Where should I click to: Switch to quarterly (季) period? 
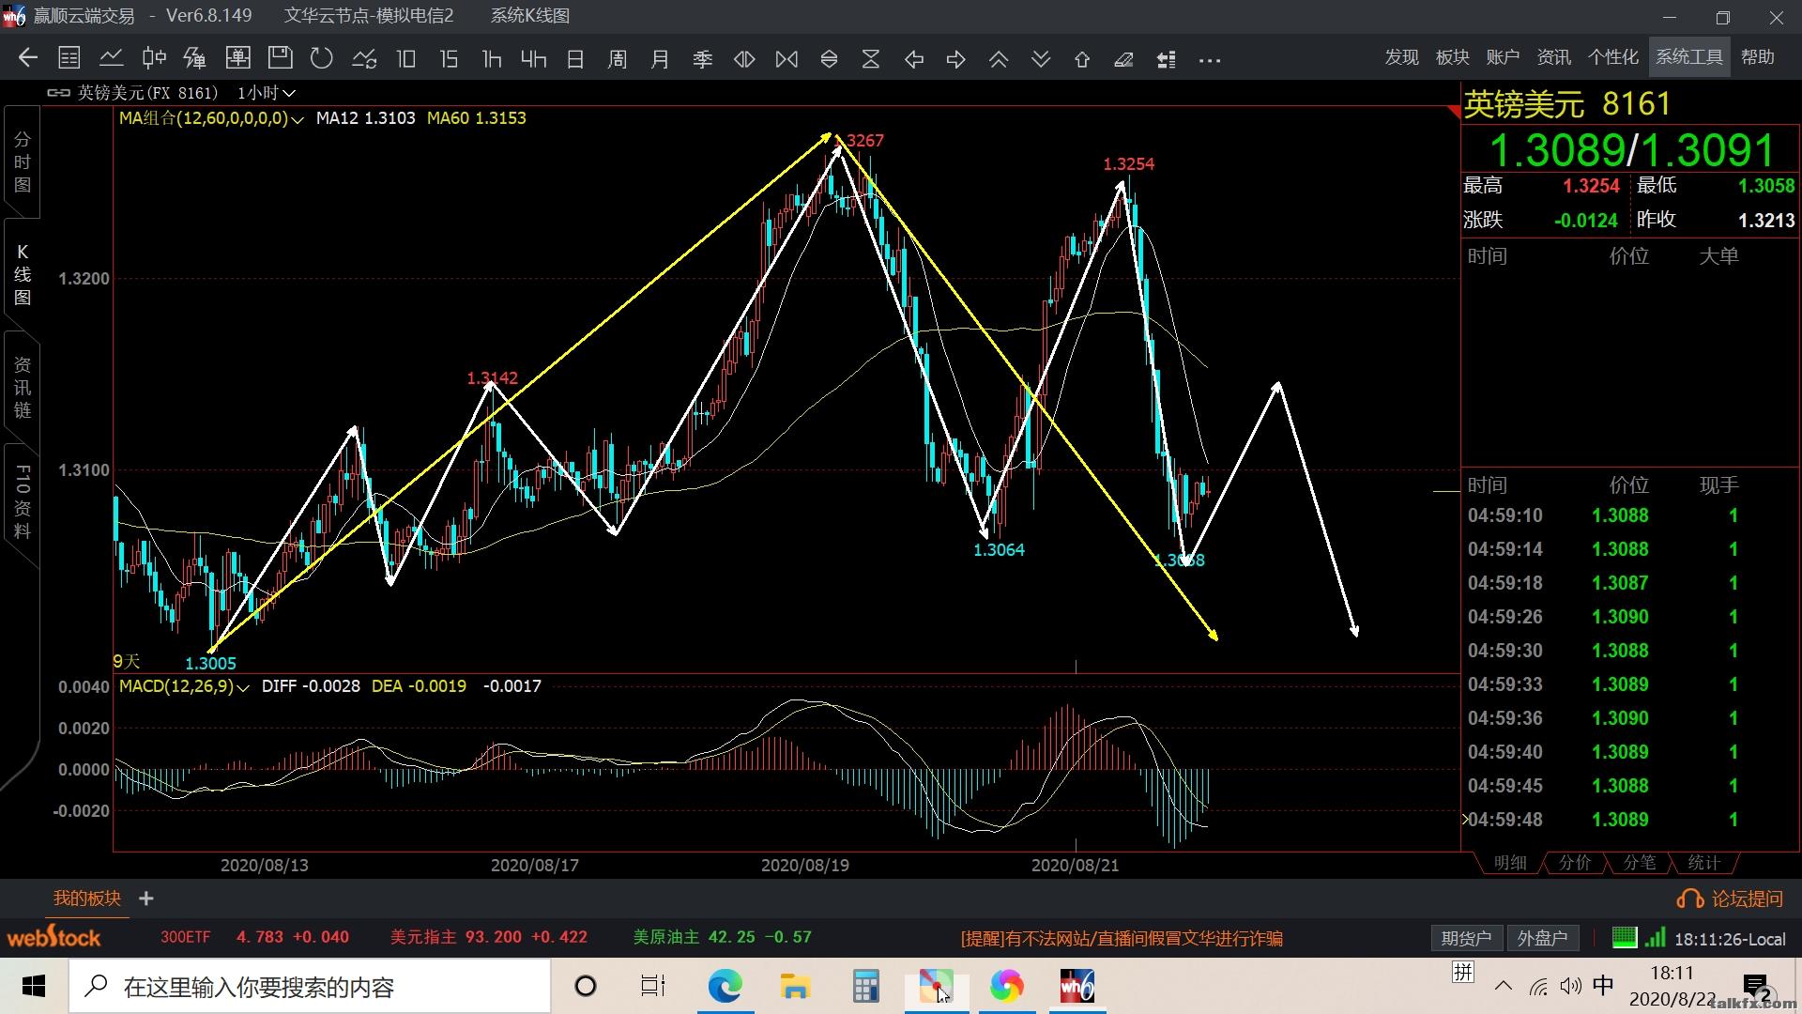click(x=702, y=59)
